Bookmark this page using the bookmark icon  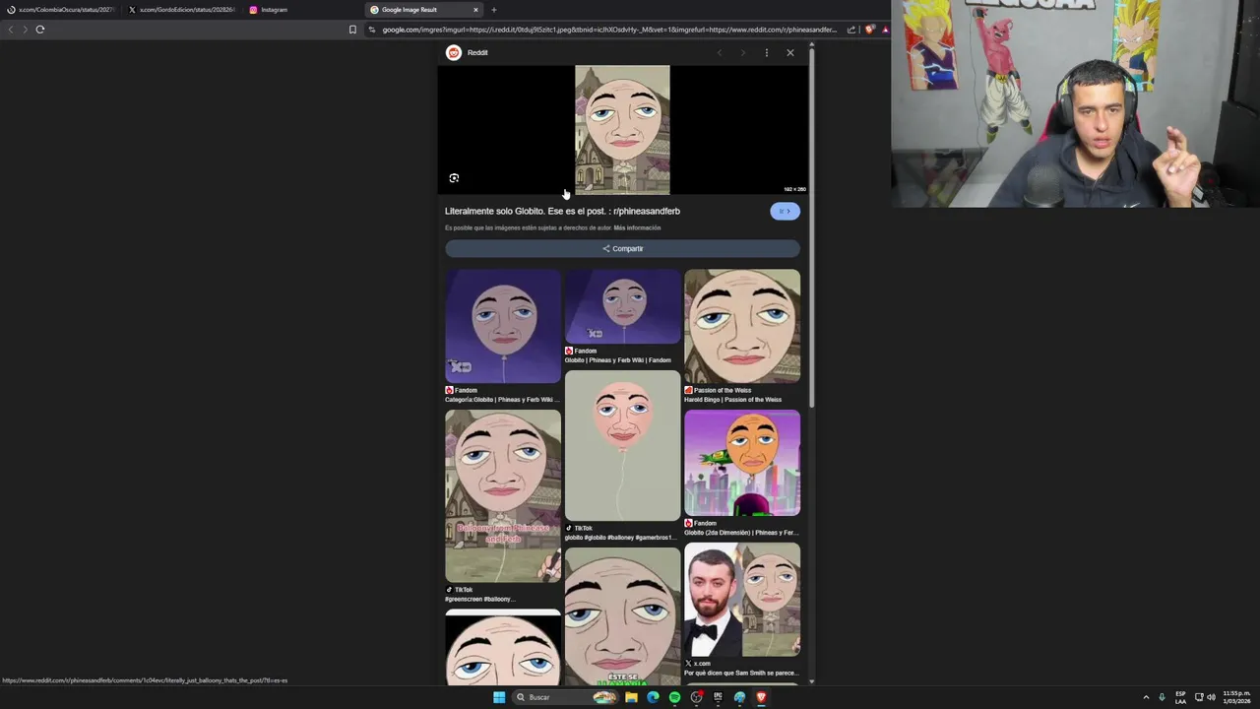click(352, 30)
